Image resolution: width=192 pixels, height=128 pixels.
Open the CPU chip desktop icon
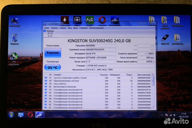77,19
